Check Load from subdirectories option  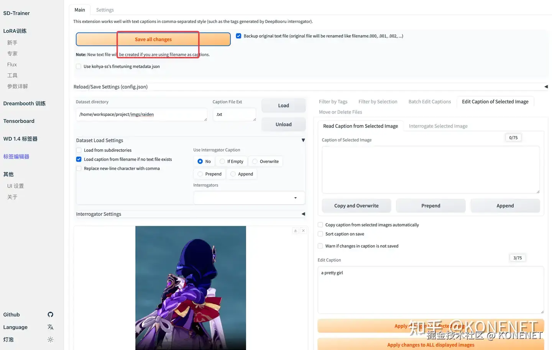pyautogui.click(x=79, y=150)
